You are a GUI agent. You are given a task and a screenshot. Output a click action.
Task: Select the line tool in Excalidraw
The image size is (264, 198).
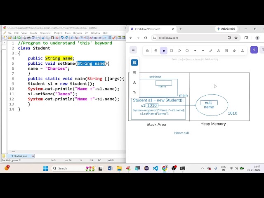[x=203, y=50]
